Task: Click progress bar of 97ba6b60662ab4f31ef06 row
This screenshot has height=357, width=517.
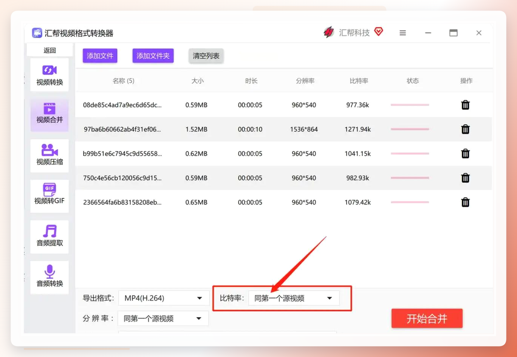Action: (x=410, y=129)
